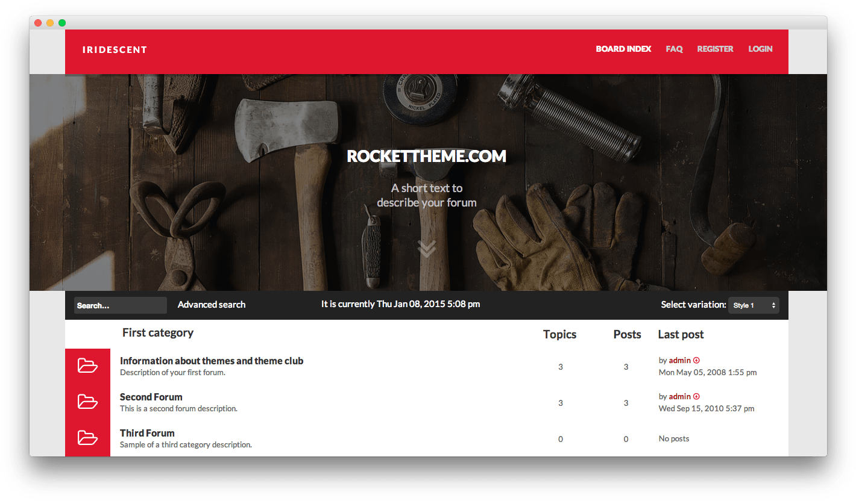Click the Second Forum folder icon

coord(87,402)
